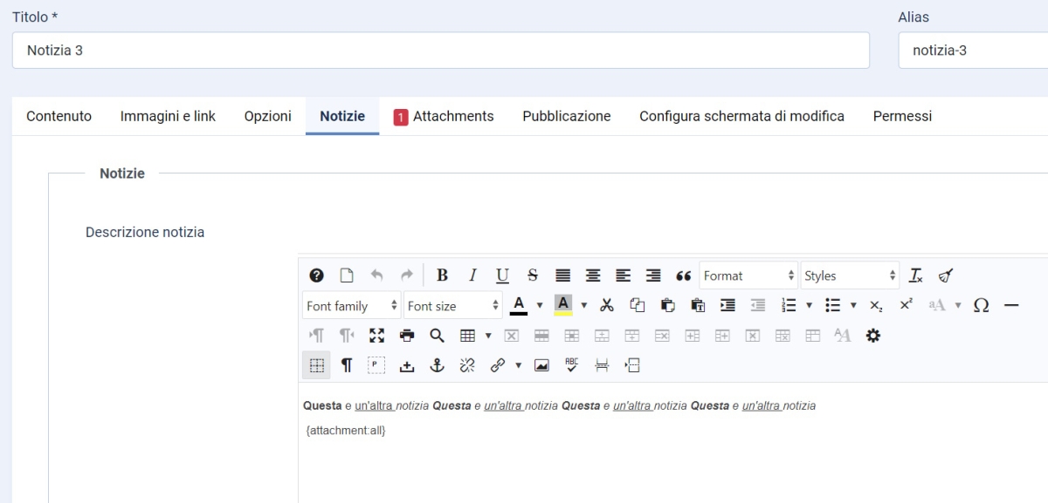Viewport: 1048px width, 503px height.
Task: Click the Remove formatting icon
Action: (915, 275)
